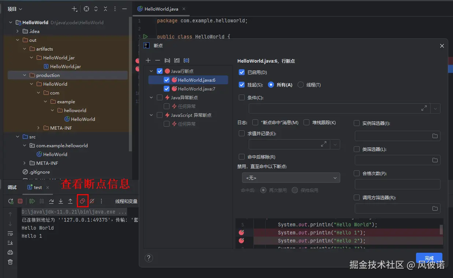Select the 调试 tool window tab
The image size is (453, 278).
[x=12, y=187]
